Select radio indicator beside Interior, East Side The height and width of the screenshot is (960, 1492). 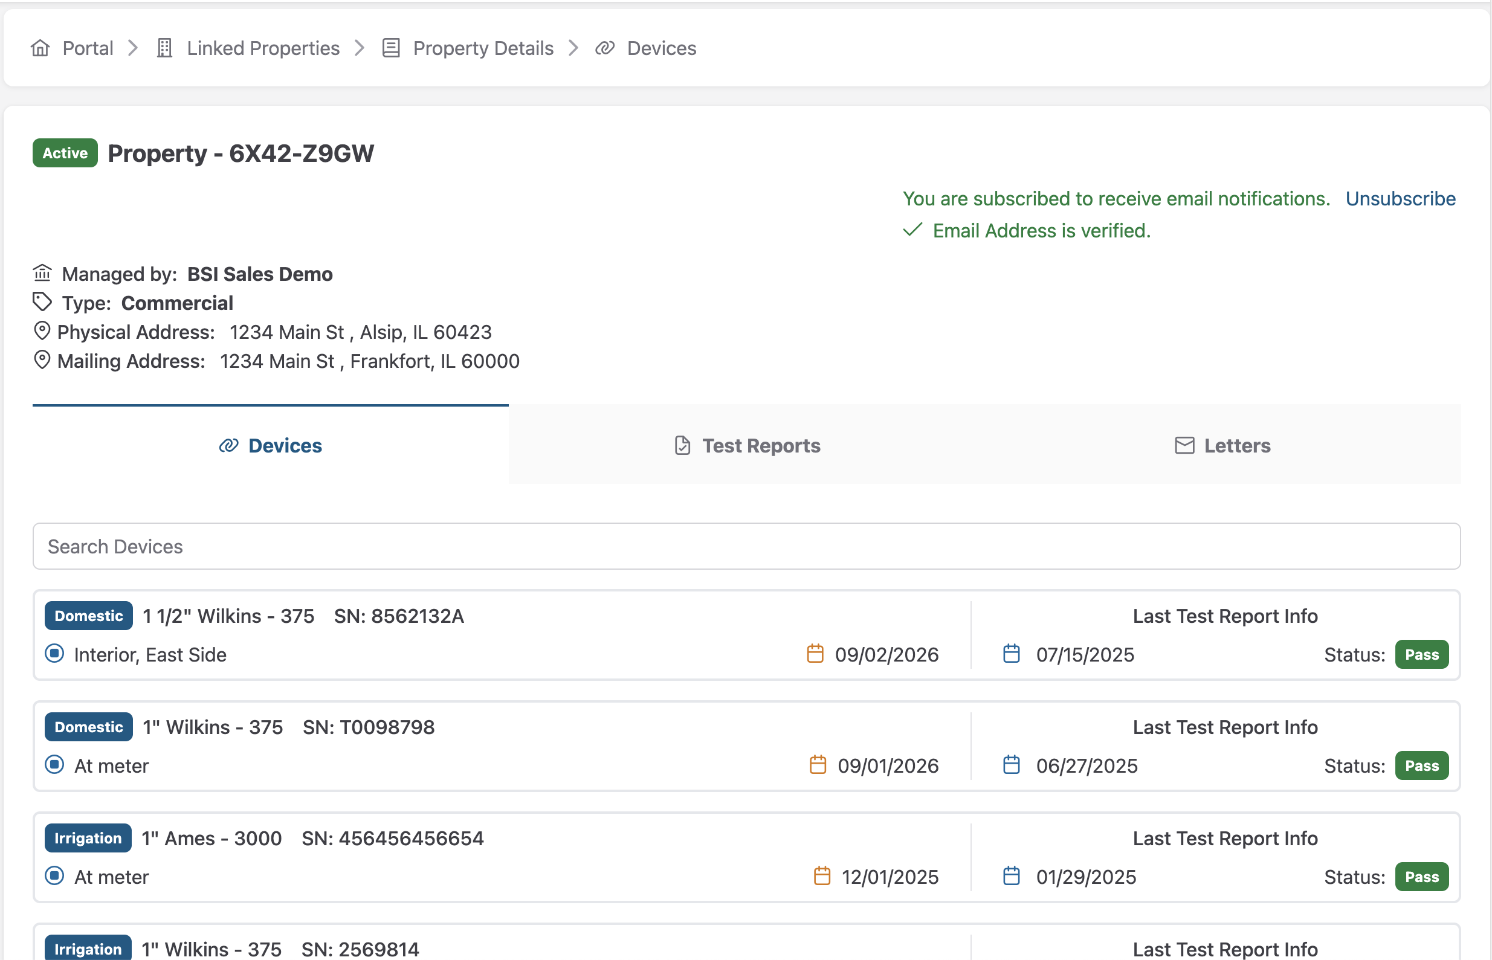click(55, 654)
